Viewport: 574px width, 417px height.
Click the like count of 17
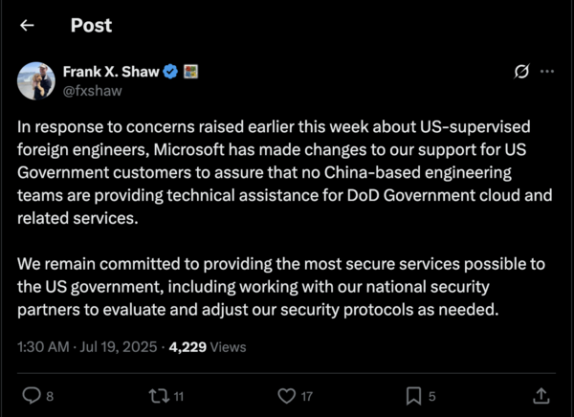click(x=307, y=396)
